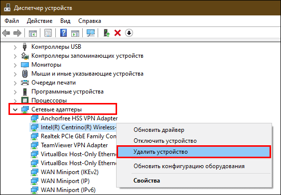Select WAN Miniport (IKEv2)
Screen dimensions: 281x195
pos(70,172)
